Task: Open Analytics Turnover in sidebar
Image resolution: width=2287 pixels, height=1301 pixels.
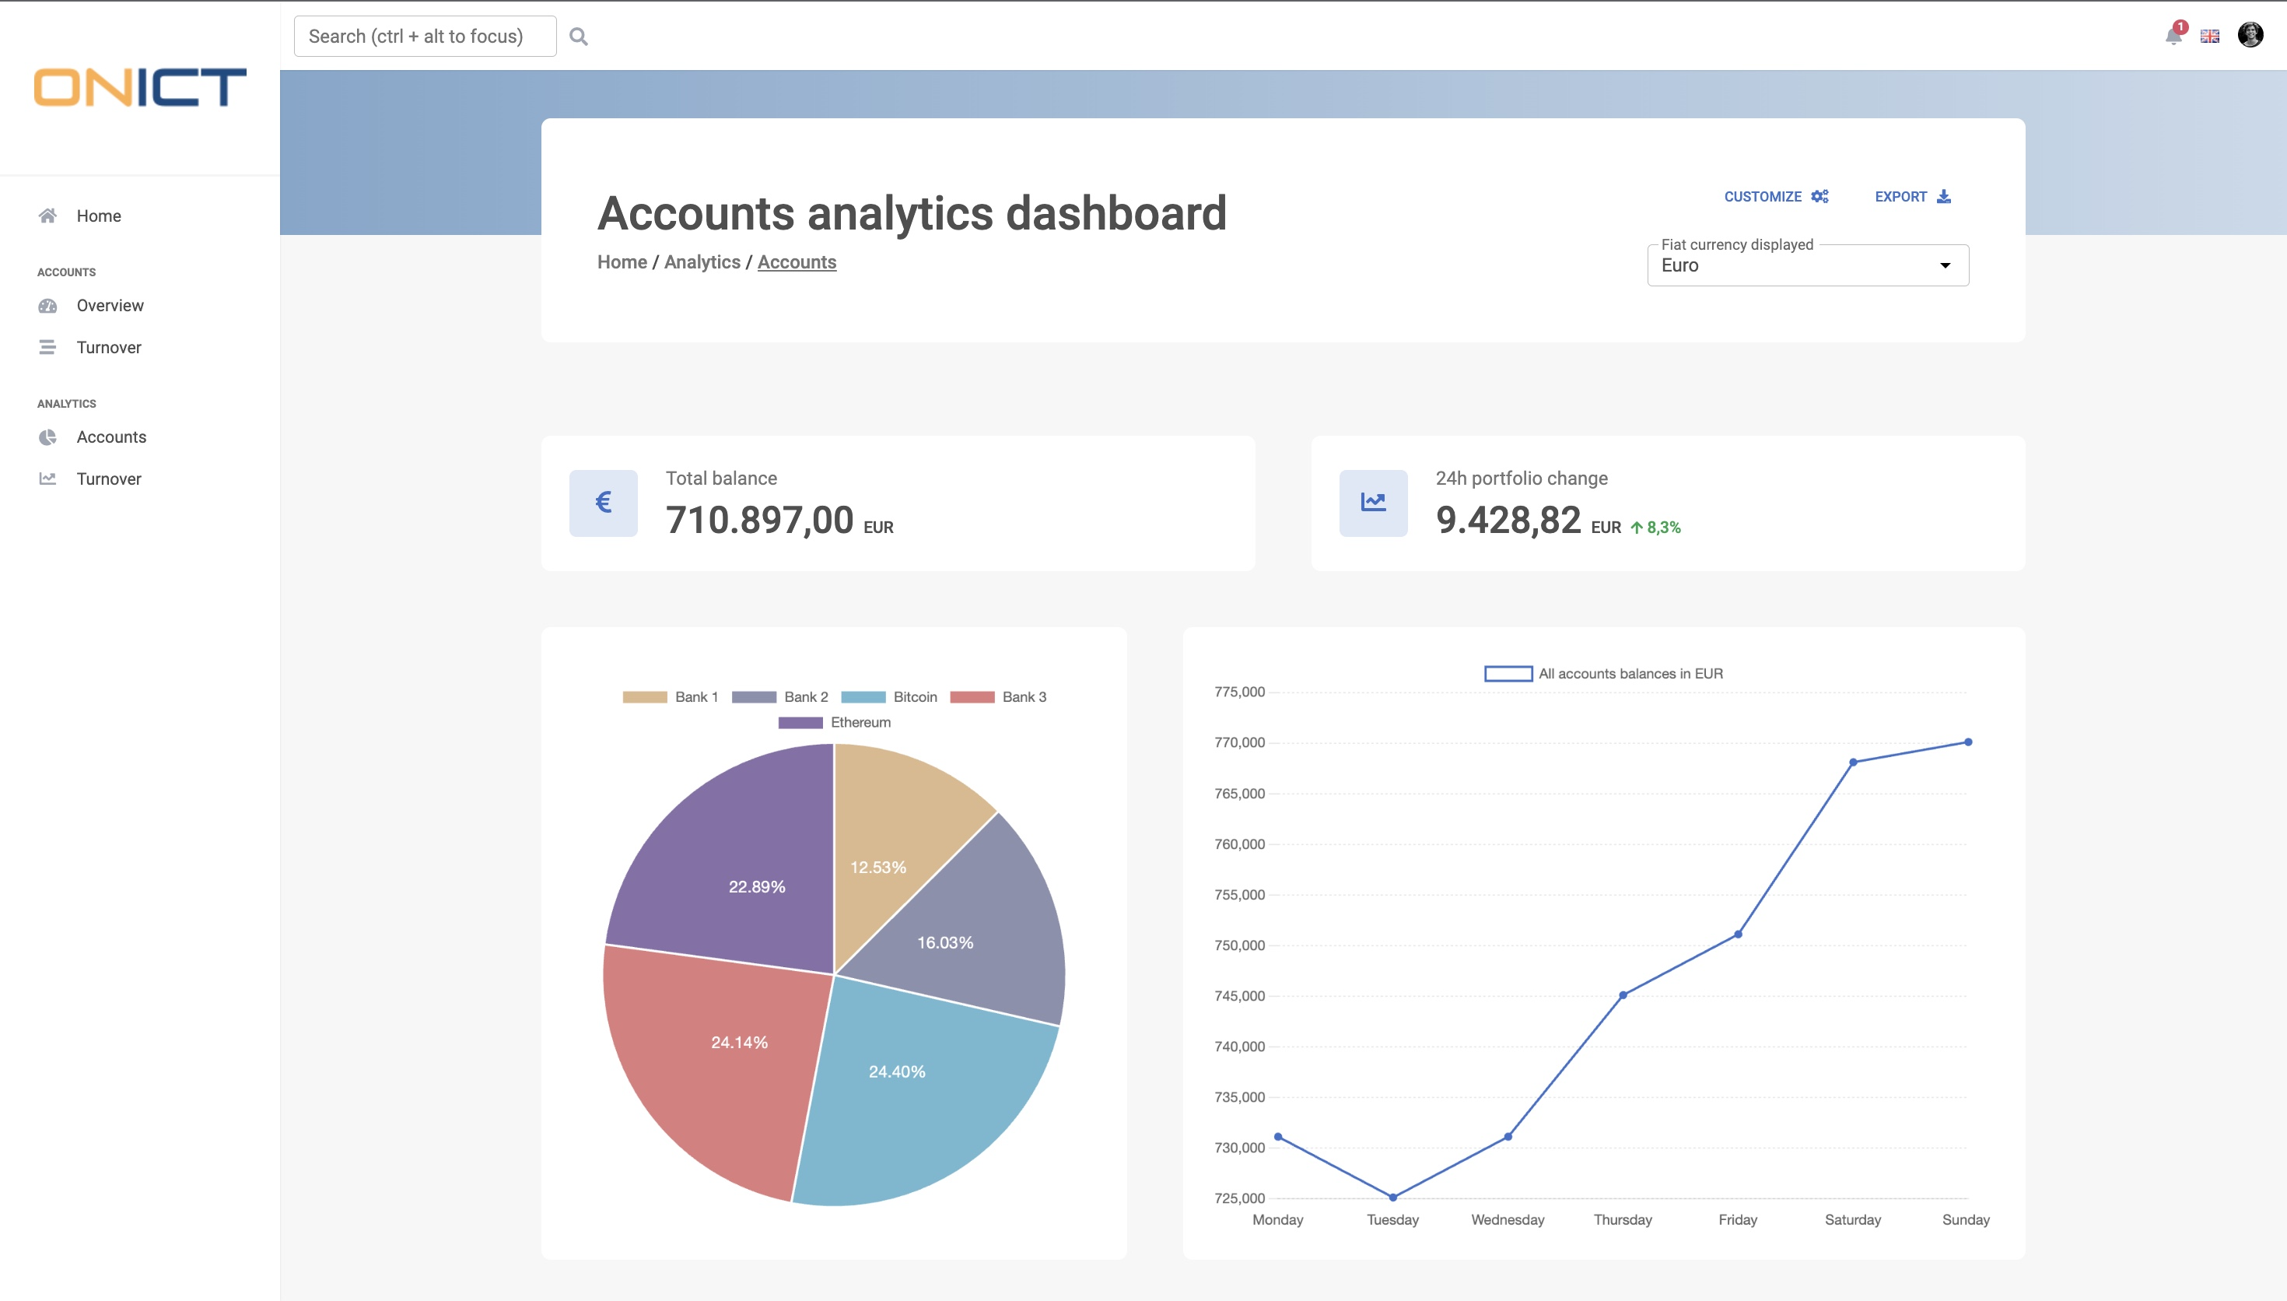Action: point(108,479)
